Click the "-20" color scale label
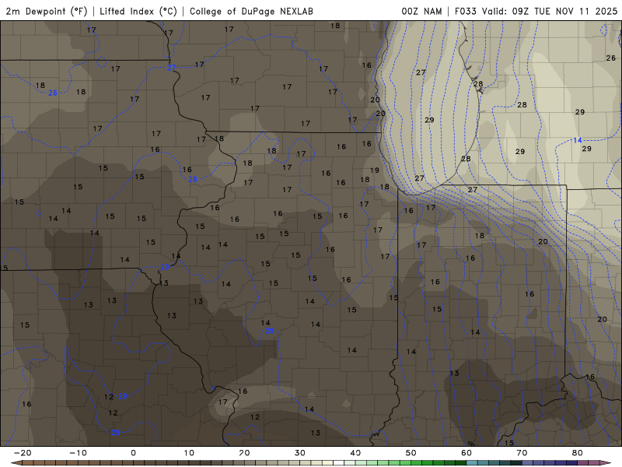The height and width of the screenshot is (467, 622). pyautogui.click(x=23, y=453)
